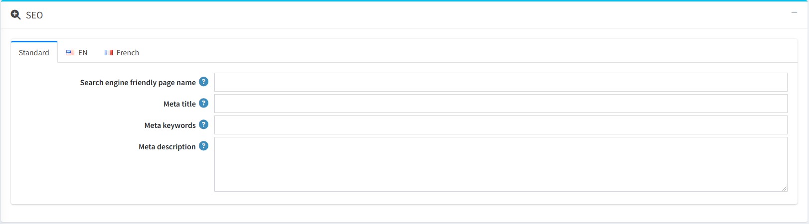This screenshot has height=224, width=809.
Task: Click into the Meta title input
Action: click(500, 104)
